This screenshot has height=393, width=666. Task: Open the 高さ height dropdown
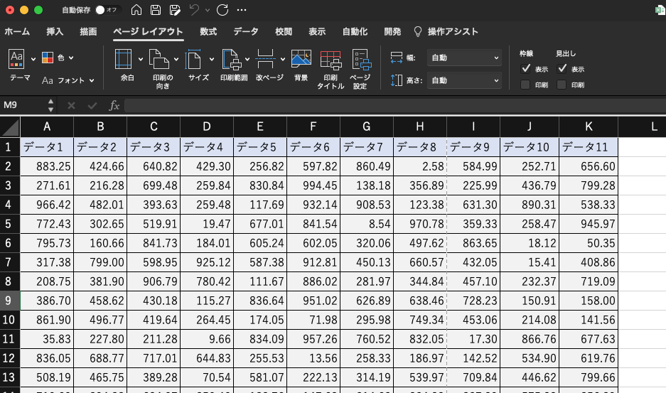[464, 81]
